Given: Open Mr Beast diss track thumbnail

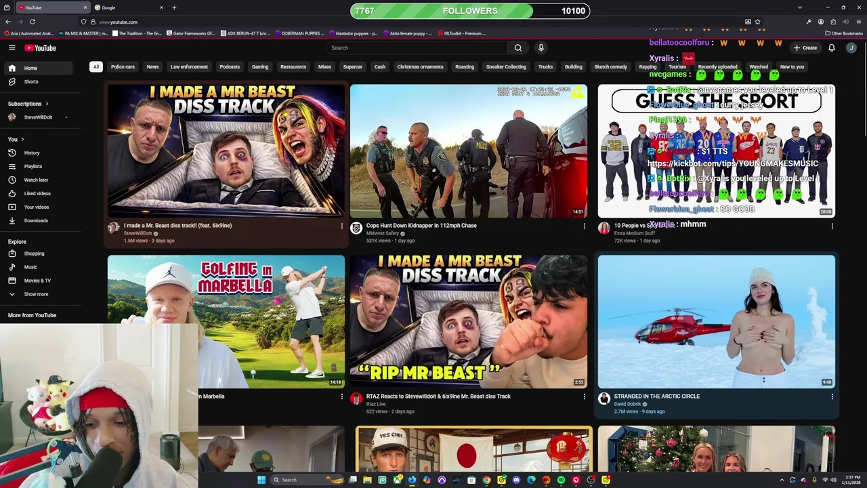Looking at the screenshot, I should click(226, 150).
